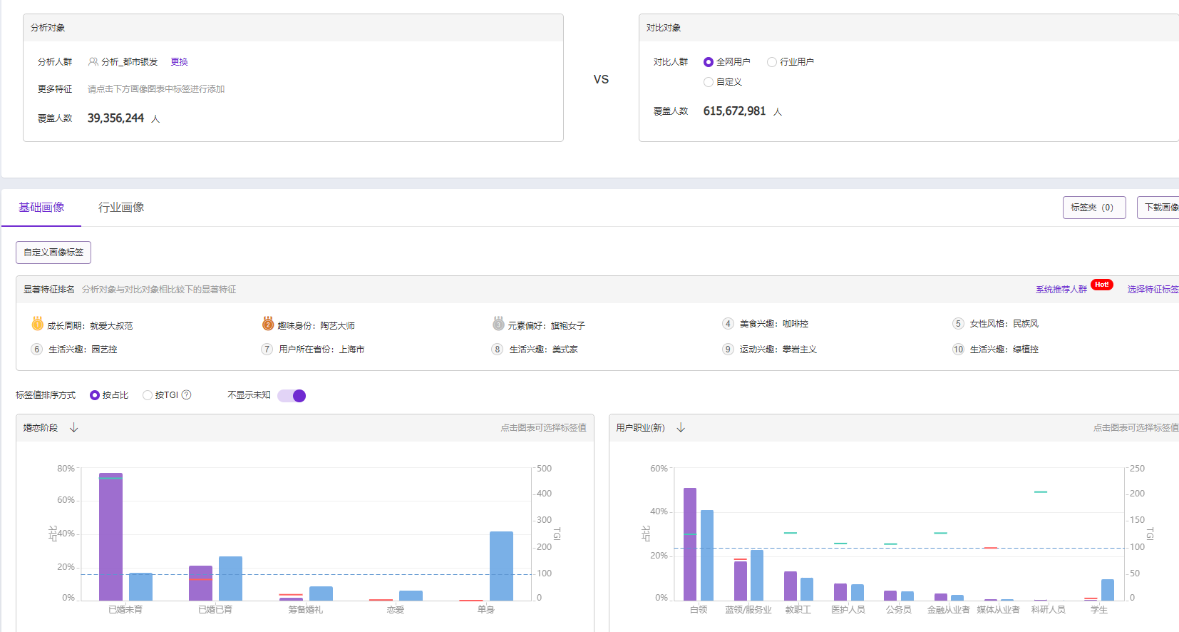Click the rank 10 badge for 绿植控
Viewport: 1179px width, 632px height.
(958, 350)
